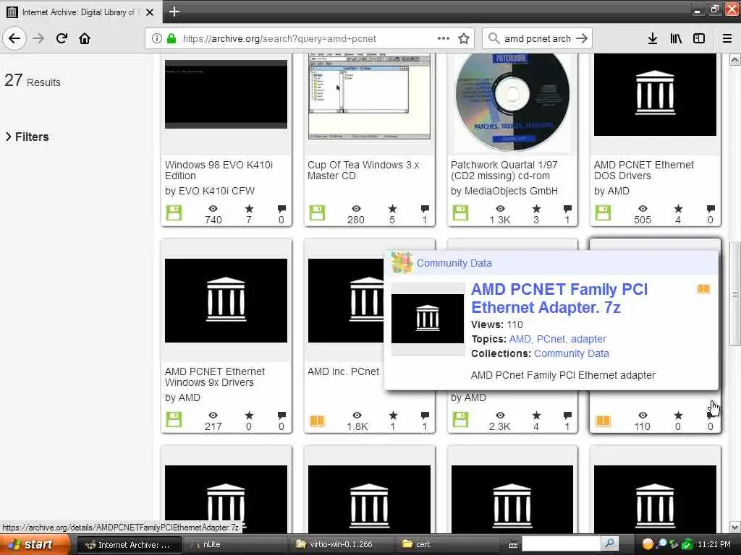Click the forward navigation arrow
This screenshot has height=555, width=741.
38,38
